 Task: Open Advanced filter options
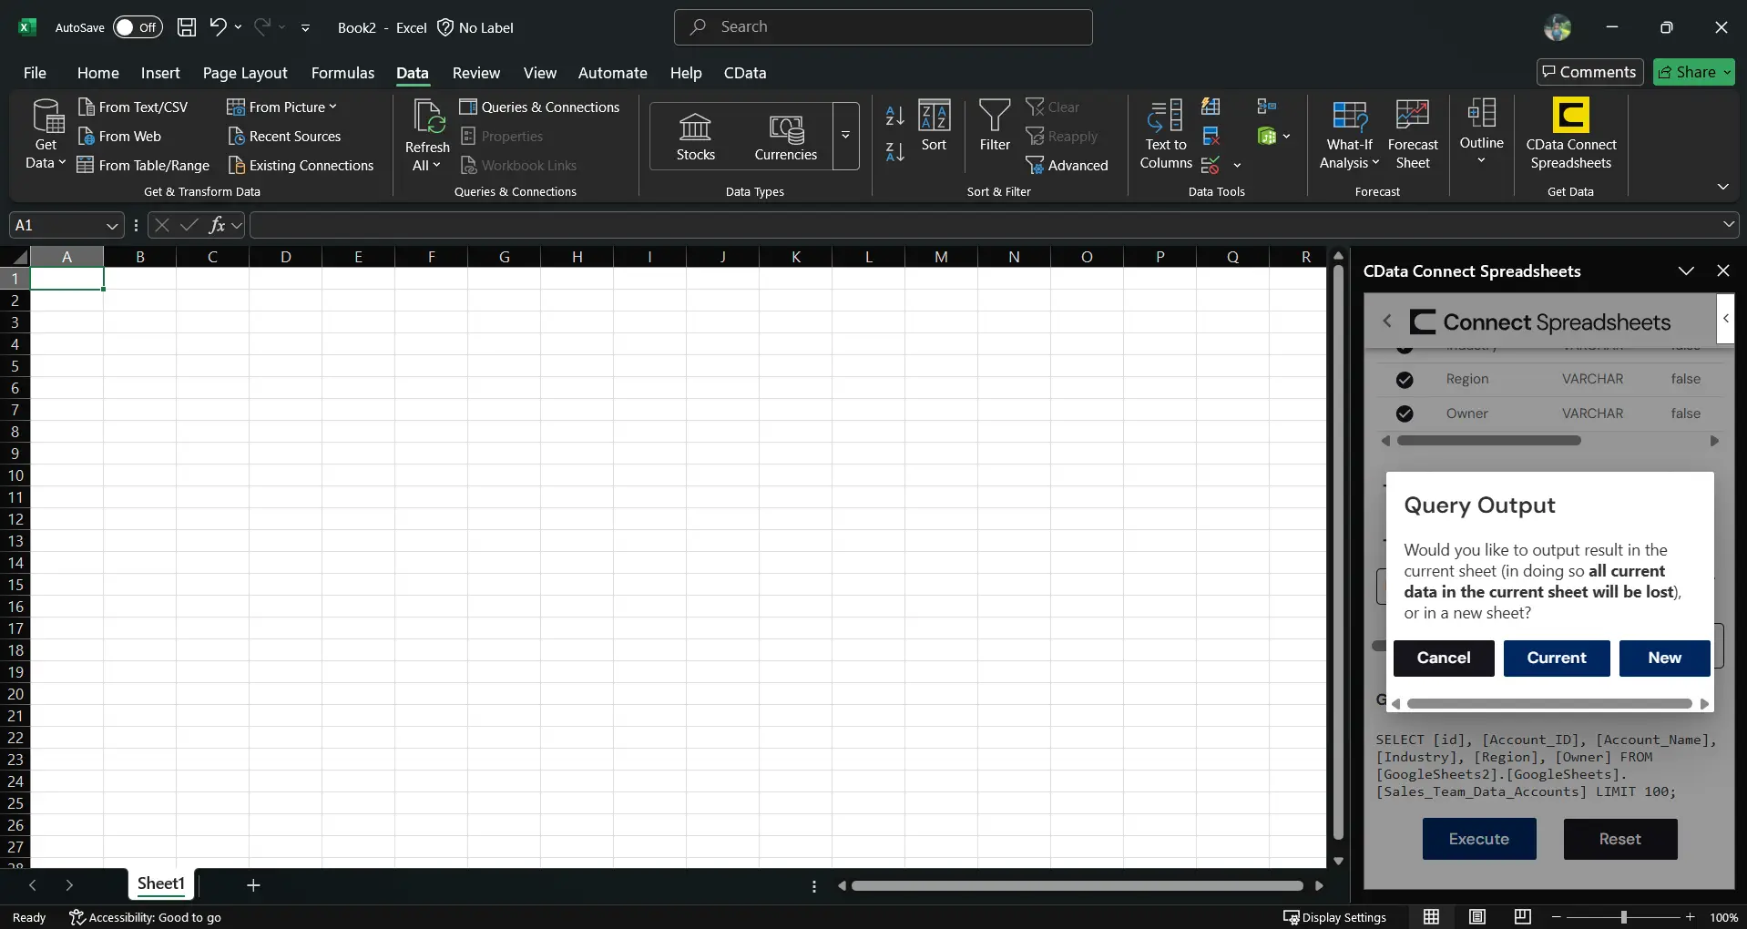click(1067, 165)
